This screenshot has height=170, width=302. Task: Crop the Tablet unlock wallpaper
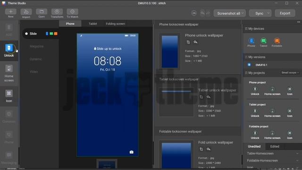[x=201, y=97]
